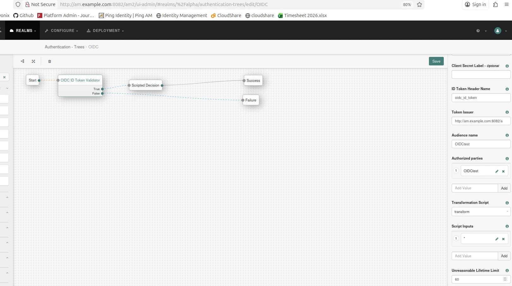Focus the Client Secret Label input field
The width and height of the screenshot is (512, 286).
coord(481,75)
